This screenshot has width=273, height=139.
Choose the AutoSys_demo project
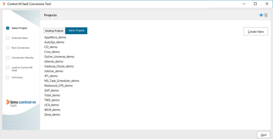54,42
